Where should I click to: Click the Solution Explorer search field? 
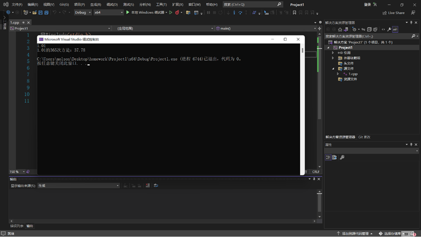coord(368,36)
